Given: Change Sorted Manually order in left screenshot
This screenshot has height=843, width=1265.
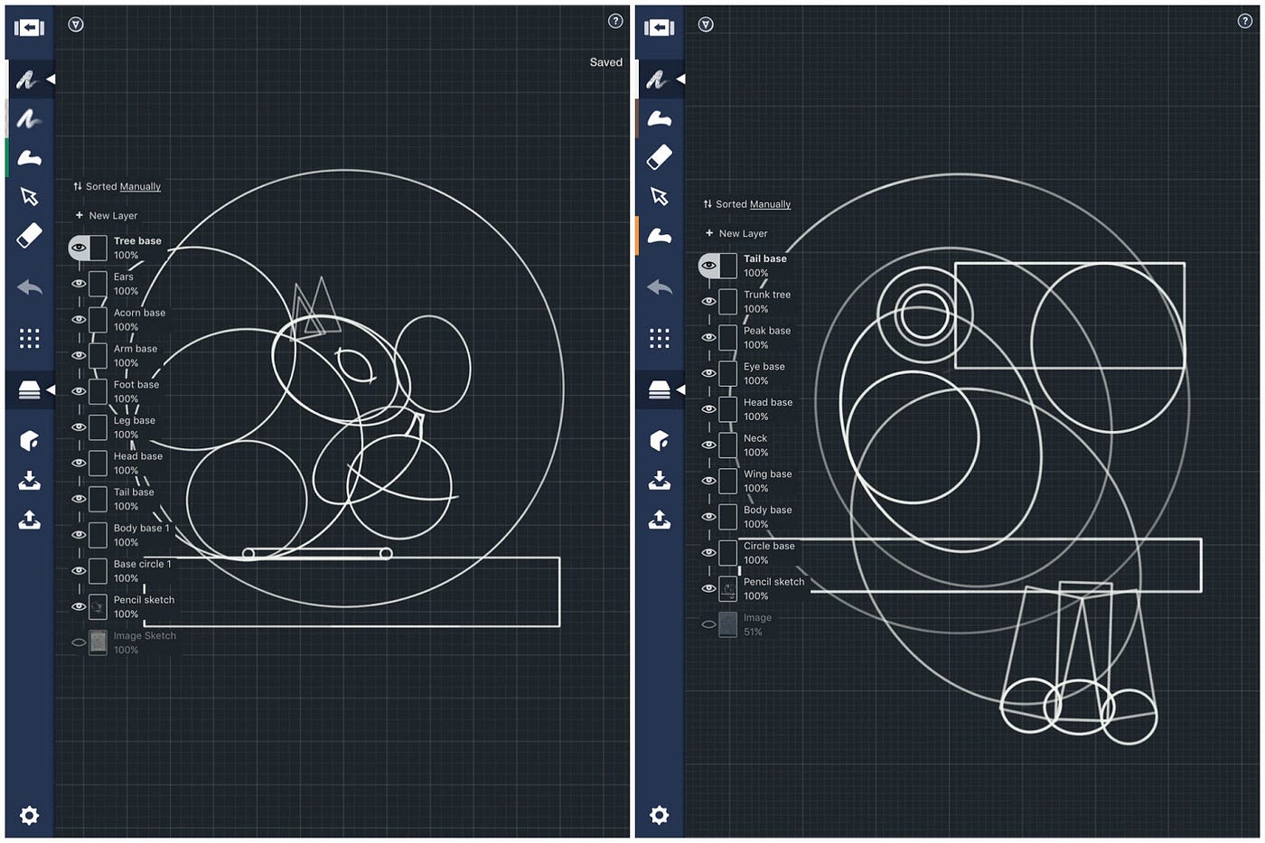Looking at the screenshot, I should [x=117, y=187].
